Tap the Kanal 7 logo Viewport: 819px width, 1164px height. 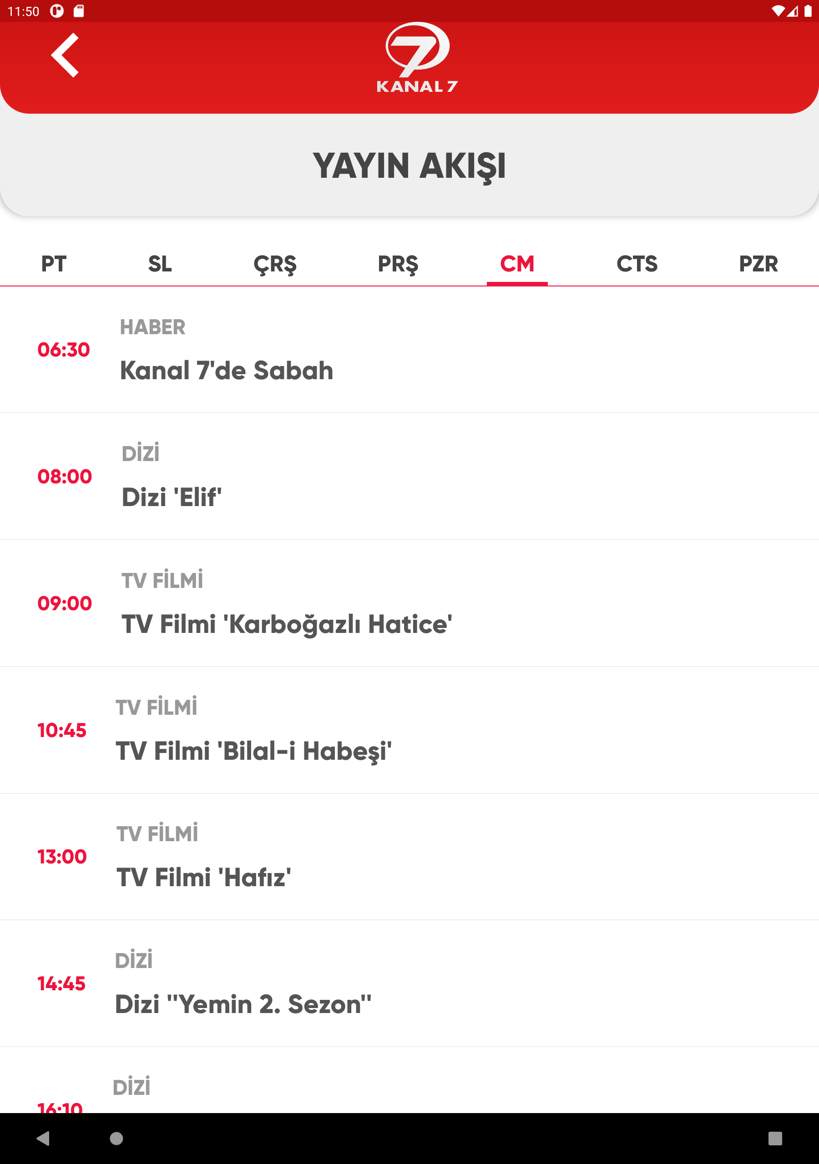click(417, 57)
